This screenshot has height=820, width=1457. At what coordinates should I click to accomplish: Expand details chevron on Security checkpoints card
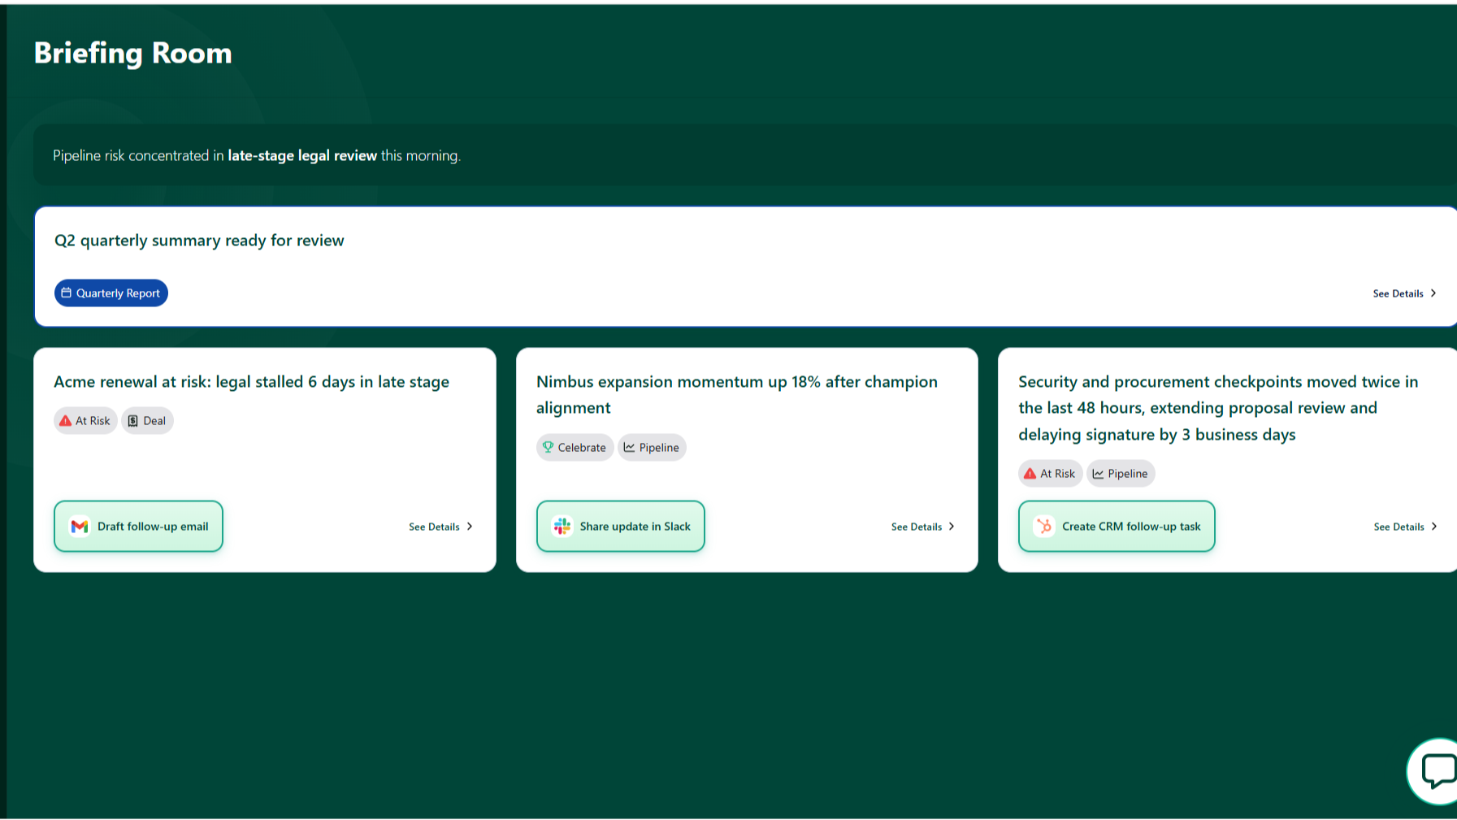pos(1434,527)
